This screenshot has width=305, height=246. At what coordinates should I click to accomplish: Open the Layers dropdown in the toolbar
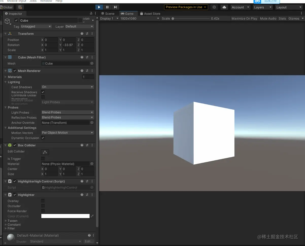[x=263, y=7]
